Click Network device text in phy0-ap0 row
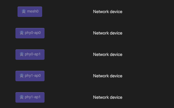Screen dimensions: 174x108 click(108, 33)
